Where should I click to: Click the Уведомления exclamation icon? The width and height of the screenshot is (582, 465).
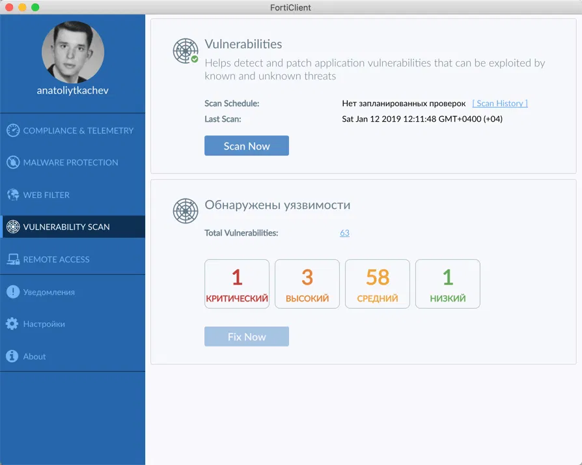[13, 292]
